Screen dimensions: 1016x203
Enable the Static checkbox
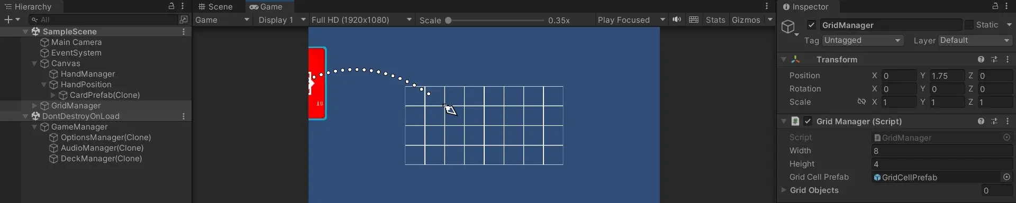click(969, 25)
